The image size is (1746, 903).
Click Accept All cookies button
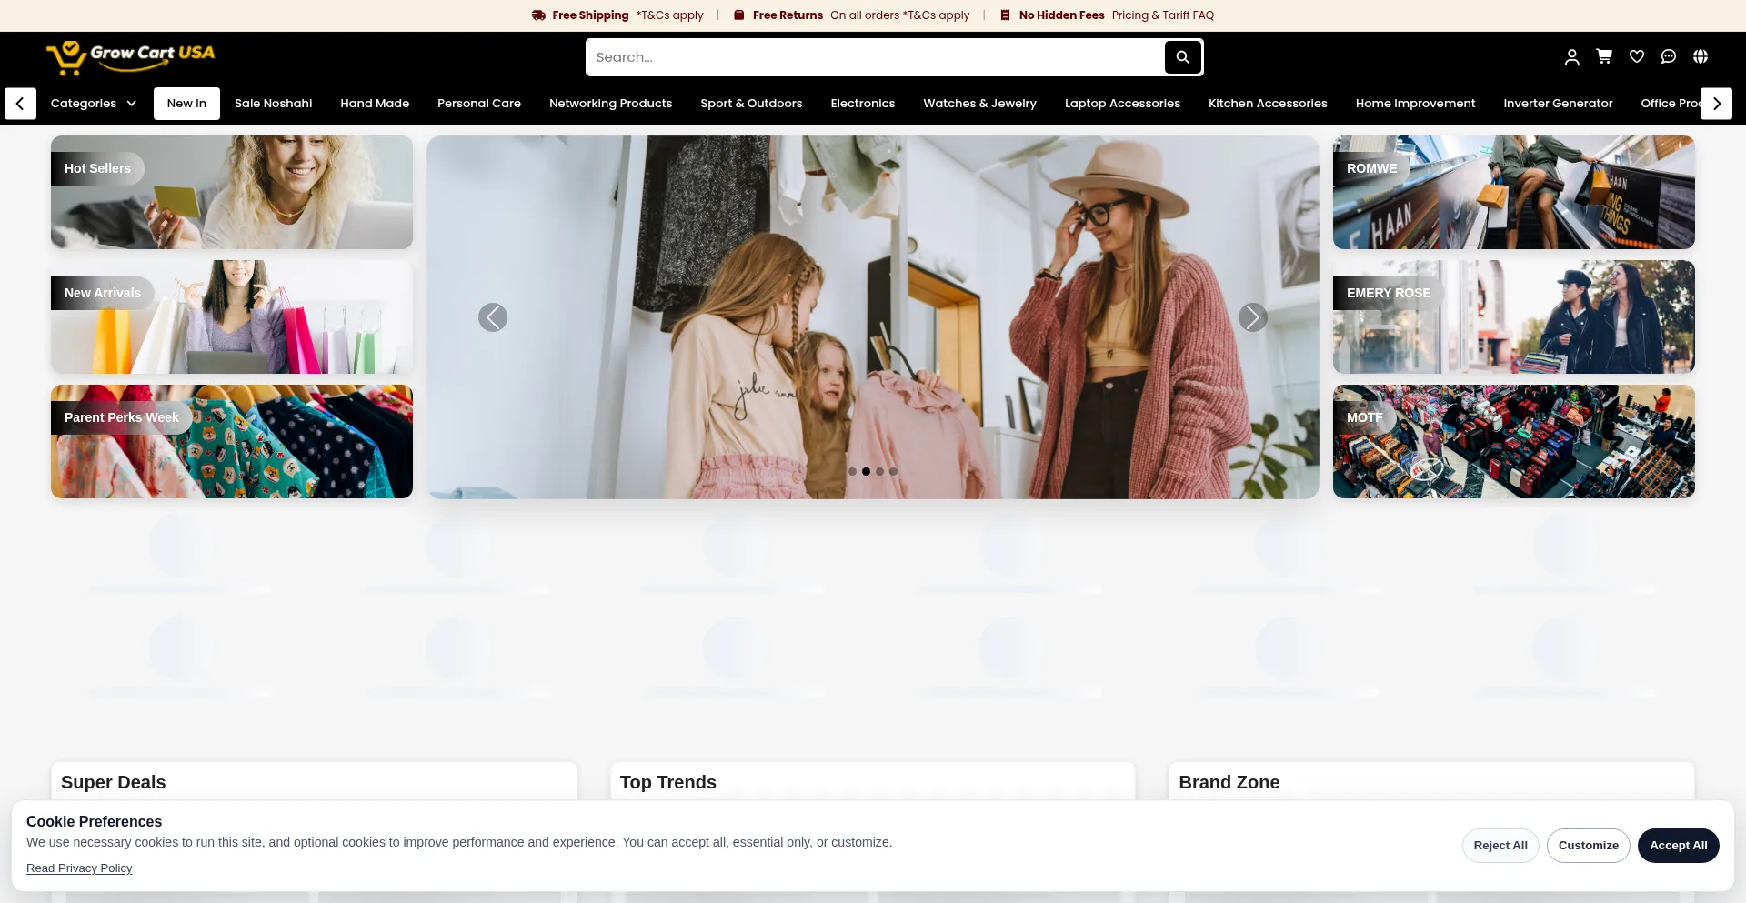click(x=1679, y=846)
